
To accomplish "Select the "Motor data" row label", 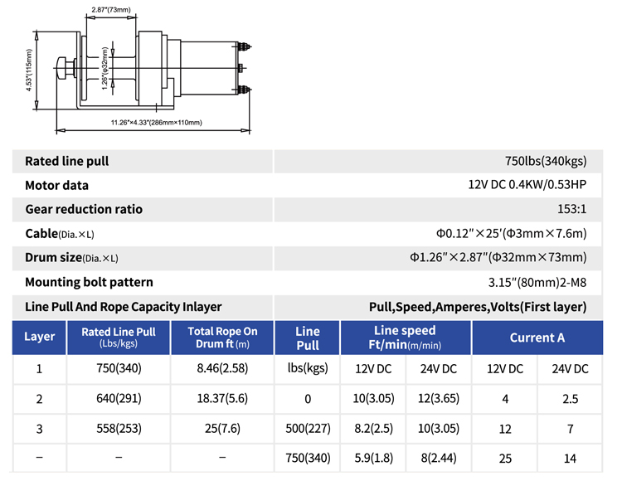I will 56,185.
